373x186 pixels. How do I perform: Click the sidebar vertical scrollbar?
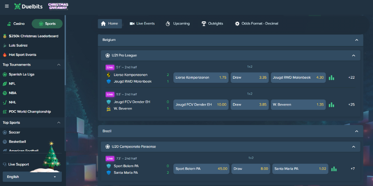(65, 51)
